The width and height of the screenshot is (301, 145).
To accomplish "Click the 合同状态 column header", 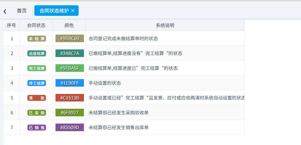I will click(x=36, y=25).
